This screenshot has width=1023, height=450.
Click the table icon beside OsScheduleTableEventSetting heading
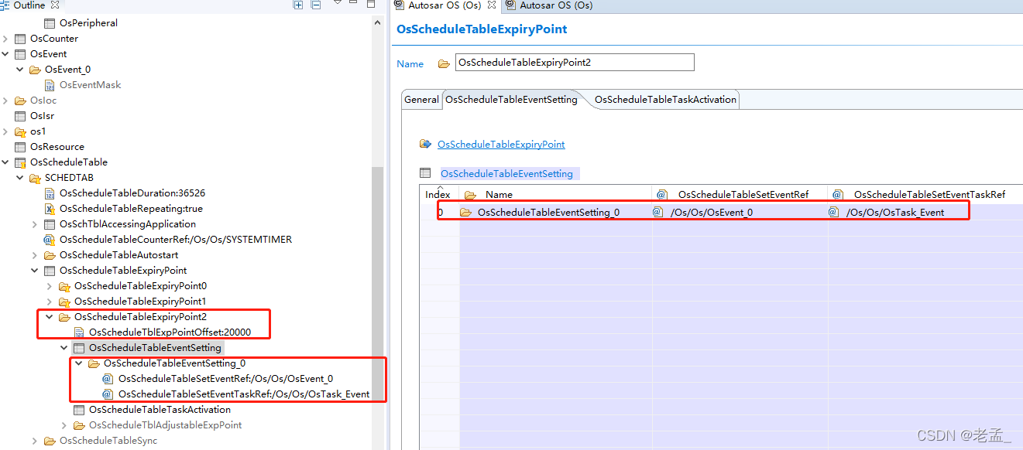pos(425,173)
